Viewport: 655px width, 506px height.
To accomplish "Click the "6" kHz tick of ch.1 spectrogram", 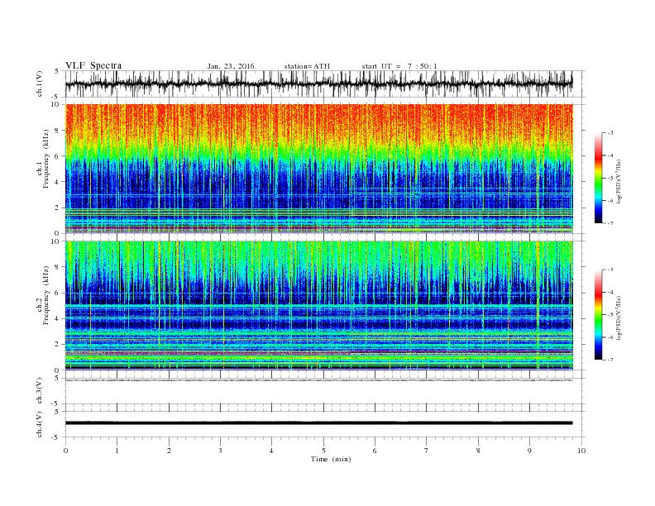I will point(58,156).
